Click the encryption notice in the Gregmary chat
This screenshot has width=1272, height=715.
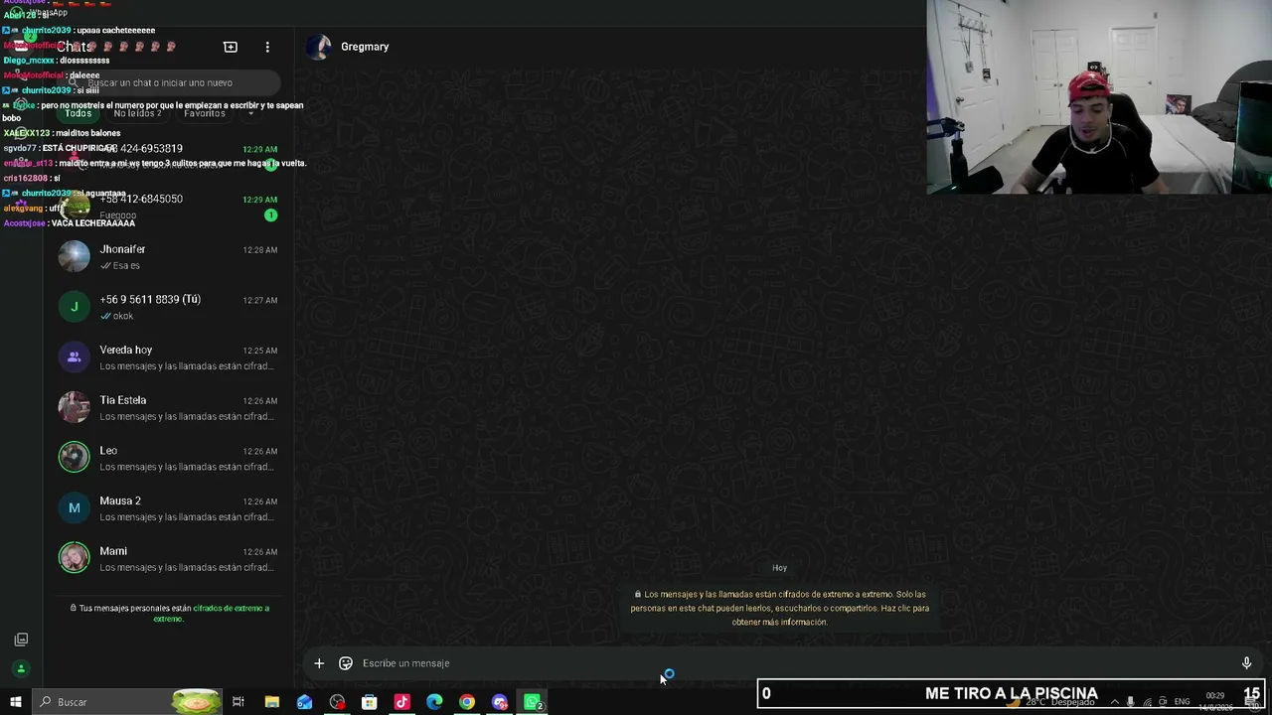780,608
